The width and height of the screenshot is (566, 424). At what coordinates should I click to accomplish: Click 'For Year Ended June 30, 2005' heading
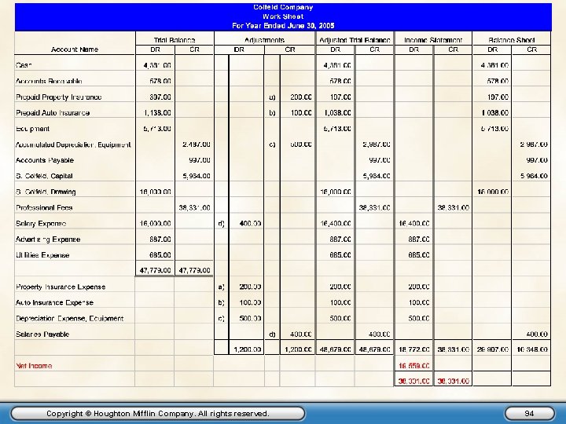click(283, 26)
